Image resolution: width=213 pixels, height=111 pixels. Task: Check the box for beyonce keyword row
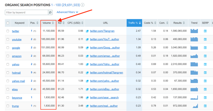coord(8,98)
